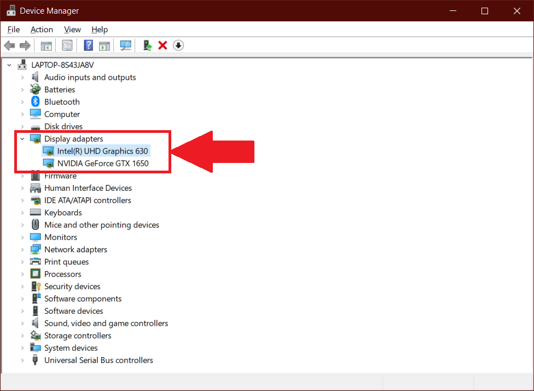
Task: Select the Processors category
Action: pyautogui.click(x=62, y=274)
